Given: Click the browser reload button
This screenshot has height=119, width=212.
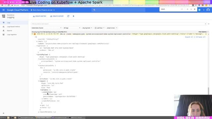Looking at the screenshot, I should (x=9, y=5).
